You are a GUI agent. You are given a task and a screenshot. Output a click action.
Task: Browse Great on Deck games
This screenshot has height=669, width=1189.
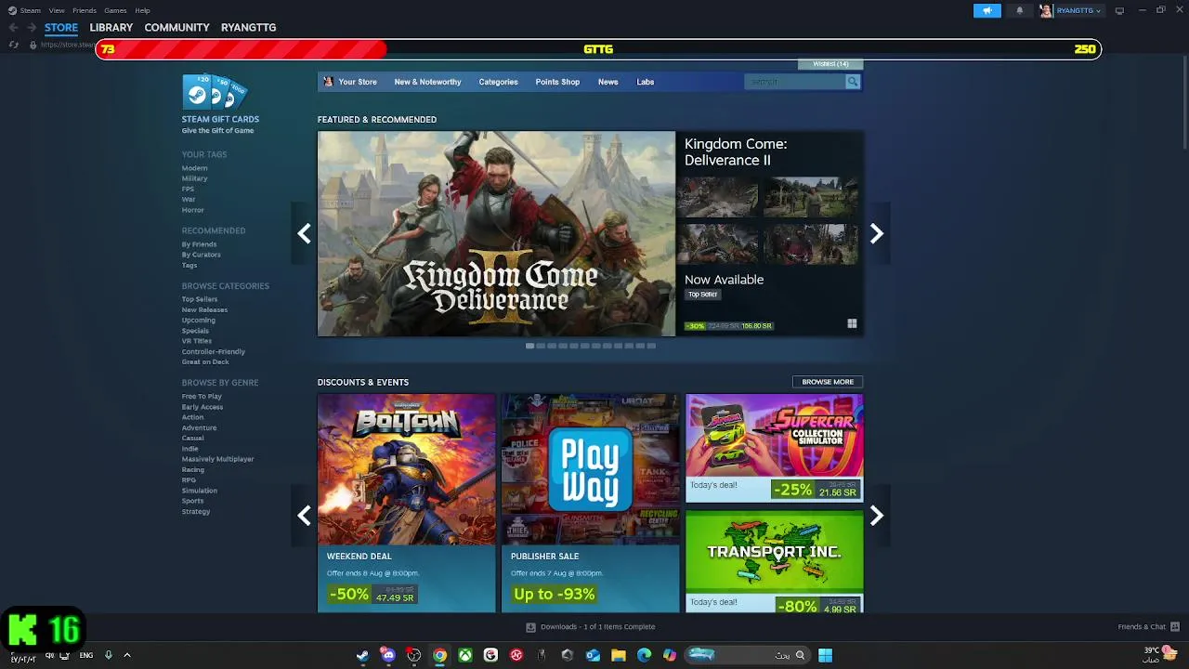coord(205,361)
